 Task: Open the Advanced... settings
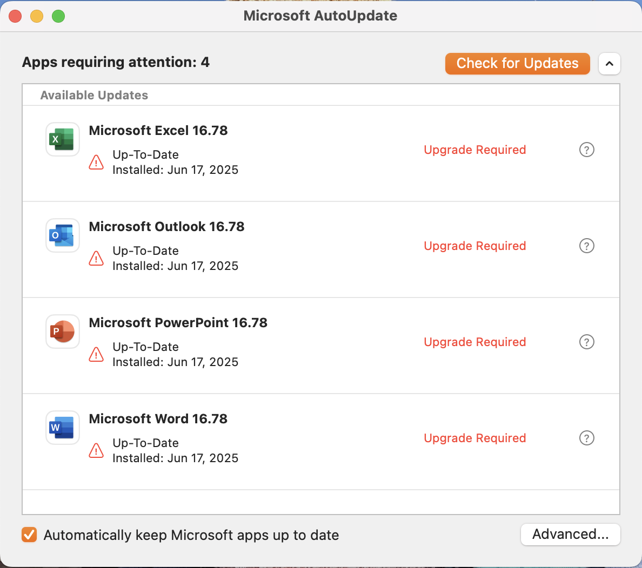(570, 534)
